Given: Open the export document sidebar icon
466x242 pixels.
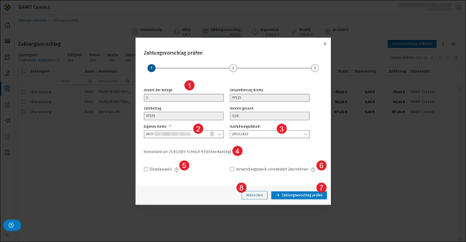Looking at the screenshot, I should click(7, 105).
